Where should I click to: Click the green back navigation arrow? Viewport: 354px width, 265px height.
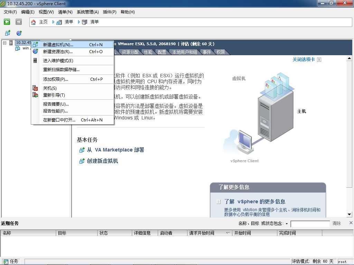7,22
